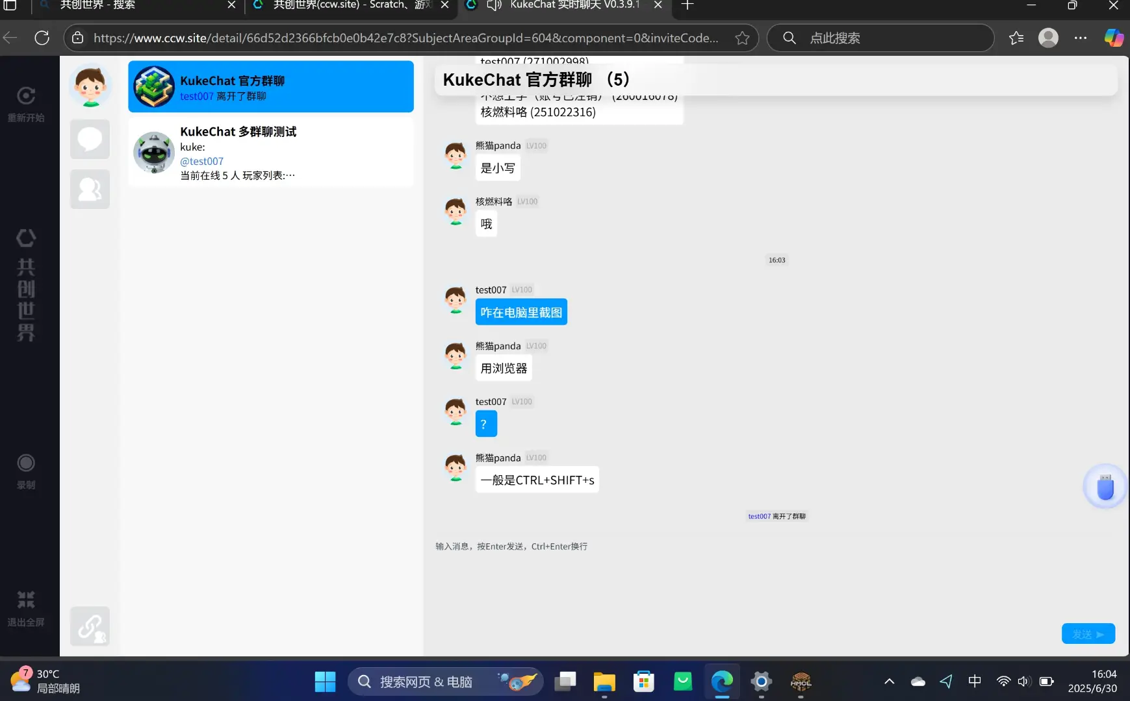Click the 用浏览器 message bubble

tap(504, 368)
